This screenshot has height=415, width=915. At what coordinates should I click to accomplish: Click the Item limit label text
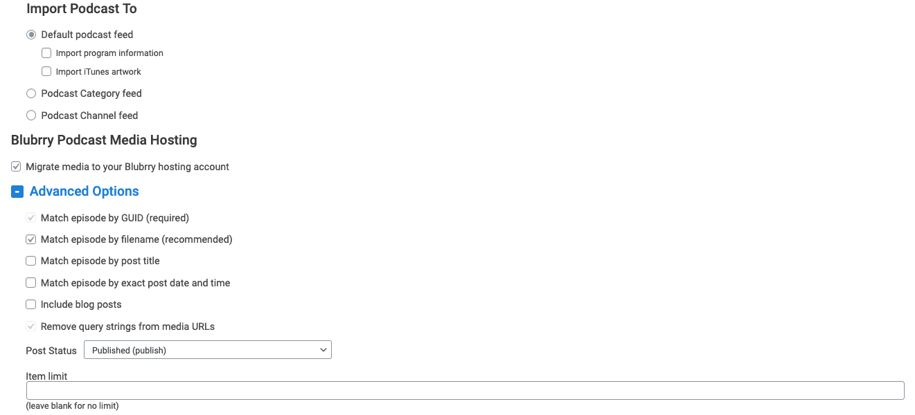[46, 376]
